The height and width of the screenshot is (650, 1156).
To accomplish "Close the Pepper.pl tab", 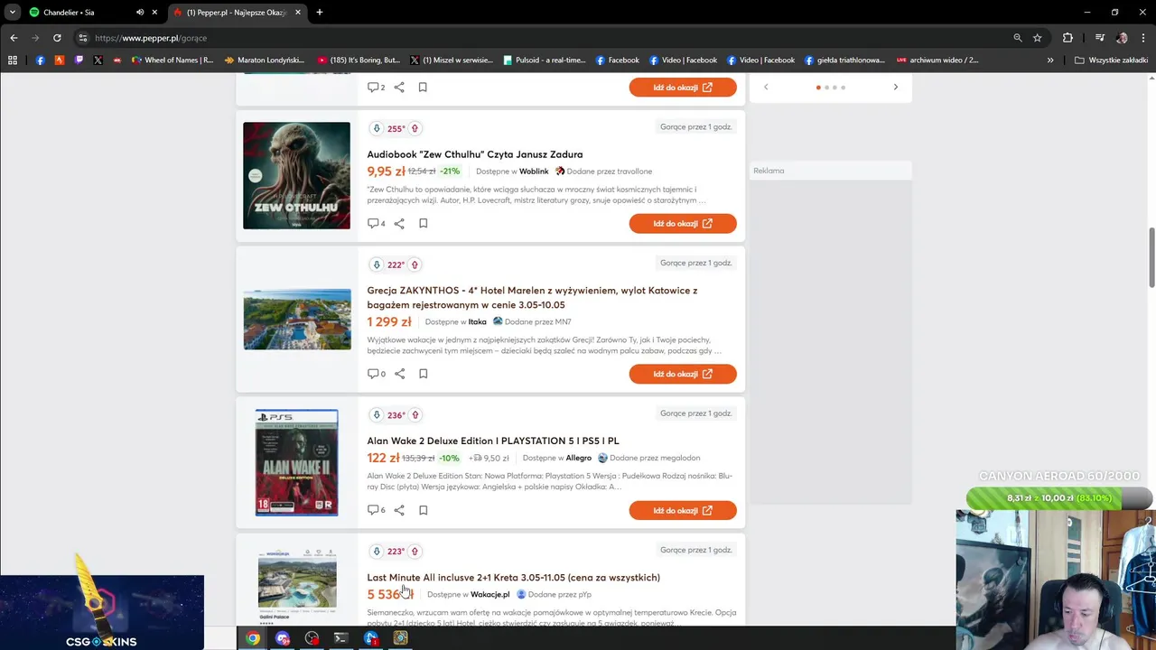I will coord(298,13).
